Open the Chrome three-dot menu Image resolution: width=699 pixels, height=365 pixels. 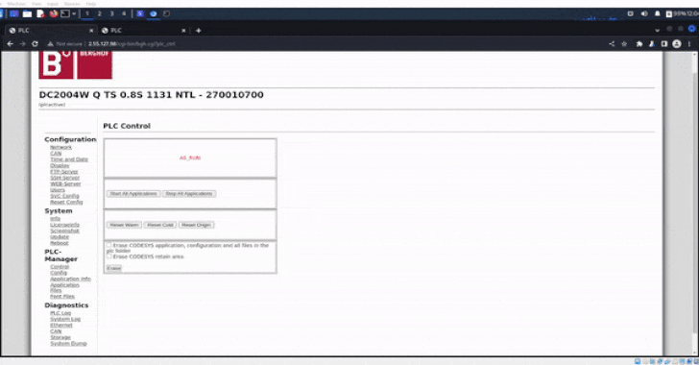pyautogui.click(x=689, y=44)
